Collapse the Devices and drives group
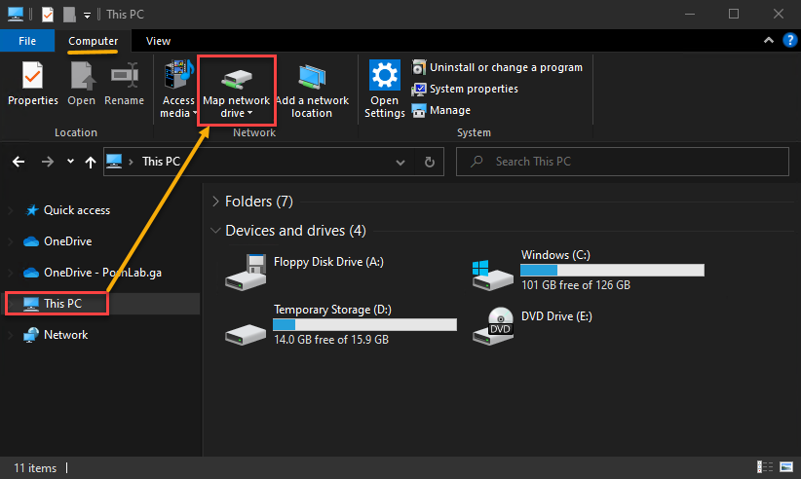Screen dimensions: 801x479 (215, 231)
